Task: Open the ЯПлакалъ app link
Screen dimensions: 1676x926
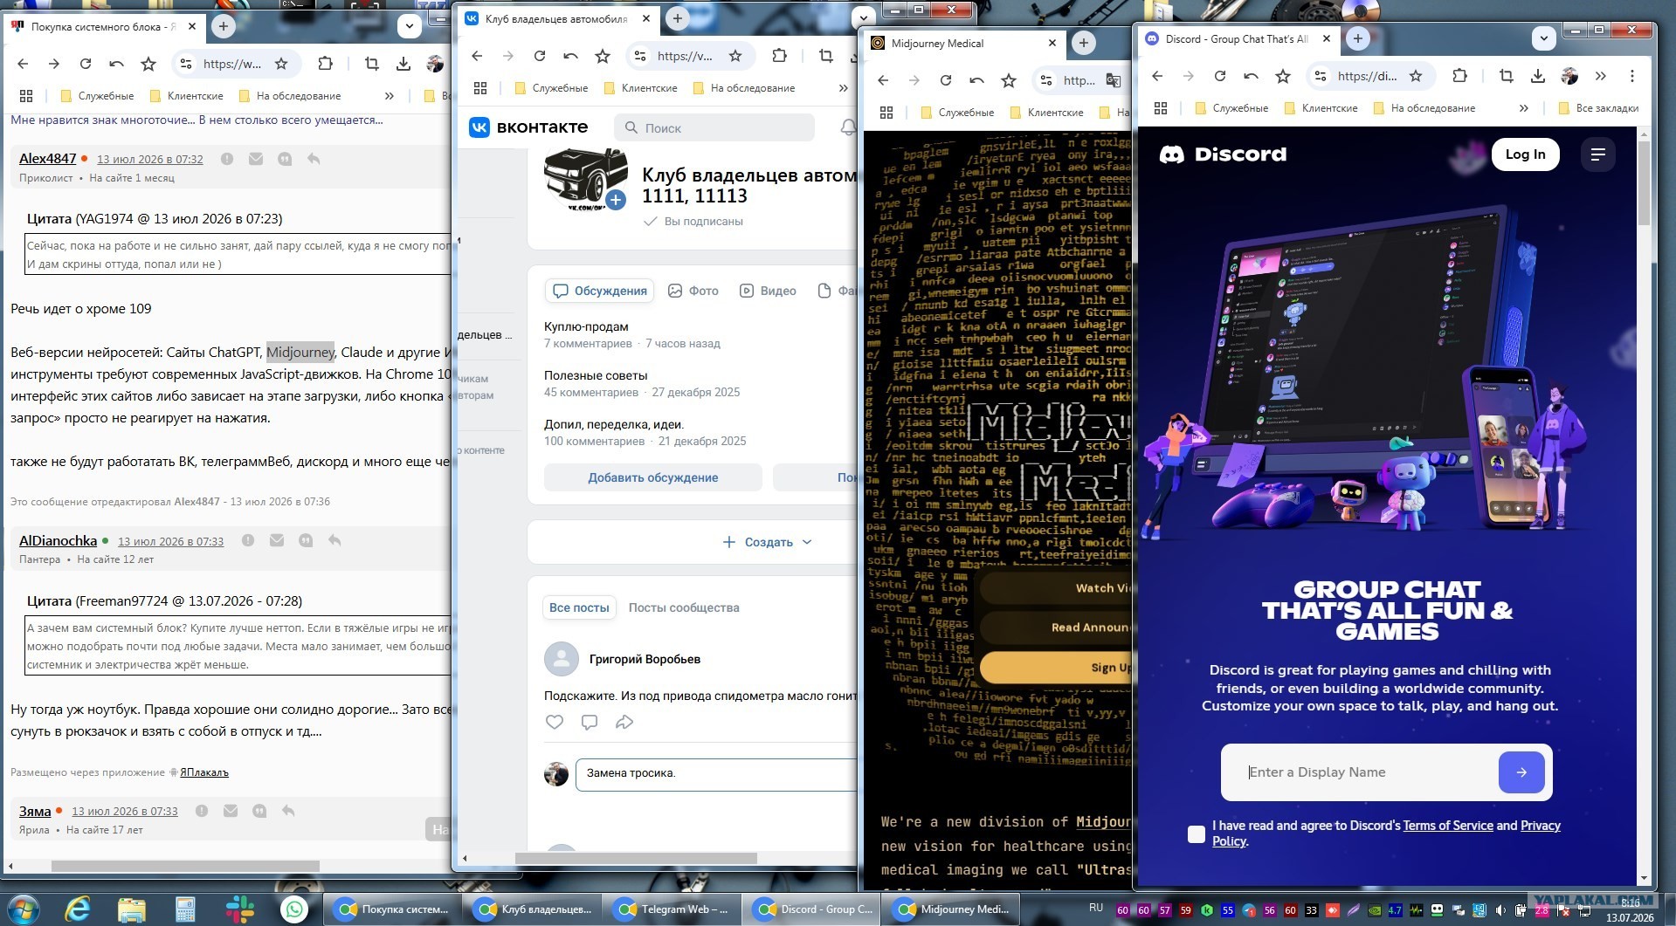Action: click(x=204, y=772)
